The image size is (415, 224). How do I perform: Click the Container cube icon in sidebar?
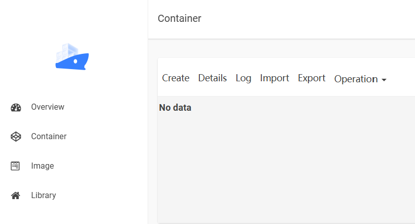pyautogui.click(x=16, y=137)
